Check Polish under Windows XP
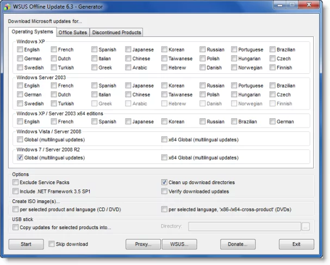 tap(202, 59)
